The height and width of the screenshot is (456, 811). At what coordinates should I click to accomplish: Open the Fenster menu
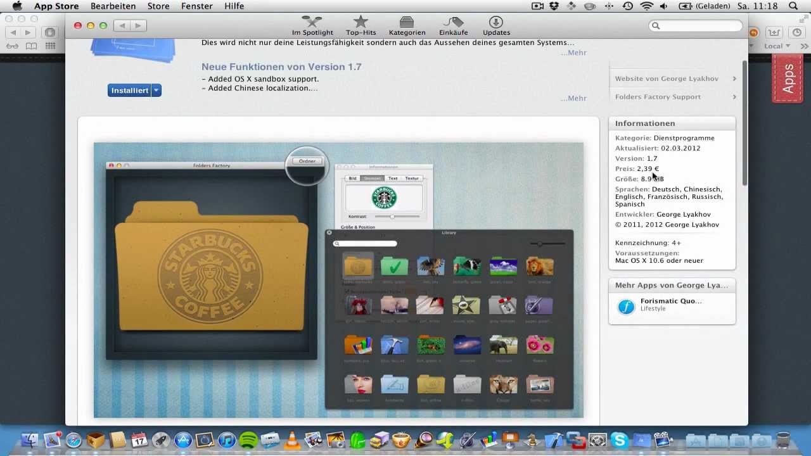(x=197, y=6)
